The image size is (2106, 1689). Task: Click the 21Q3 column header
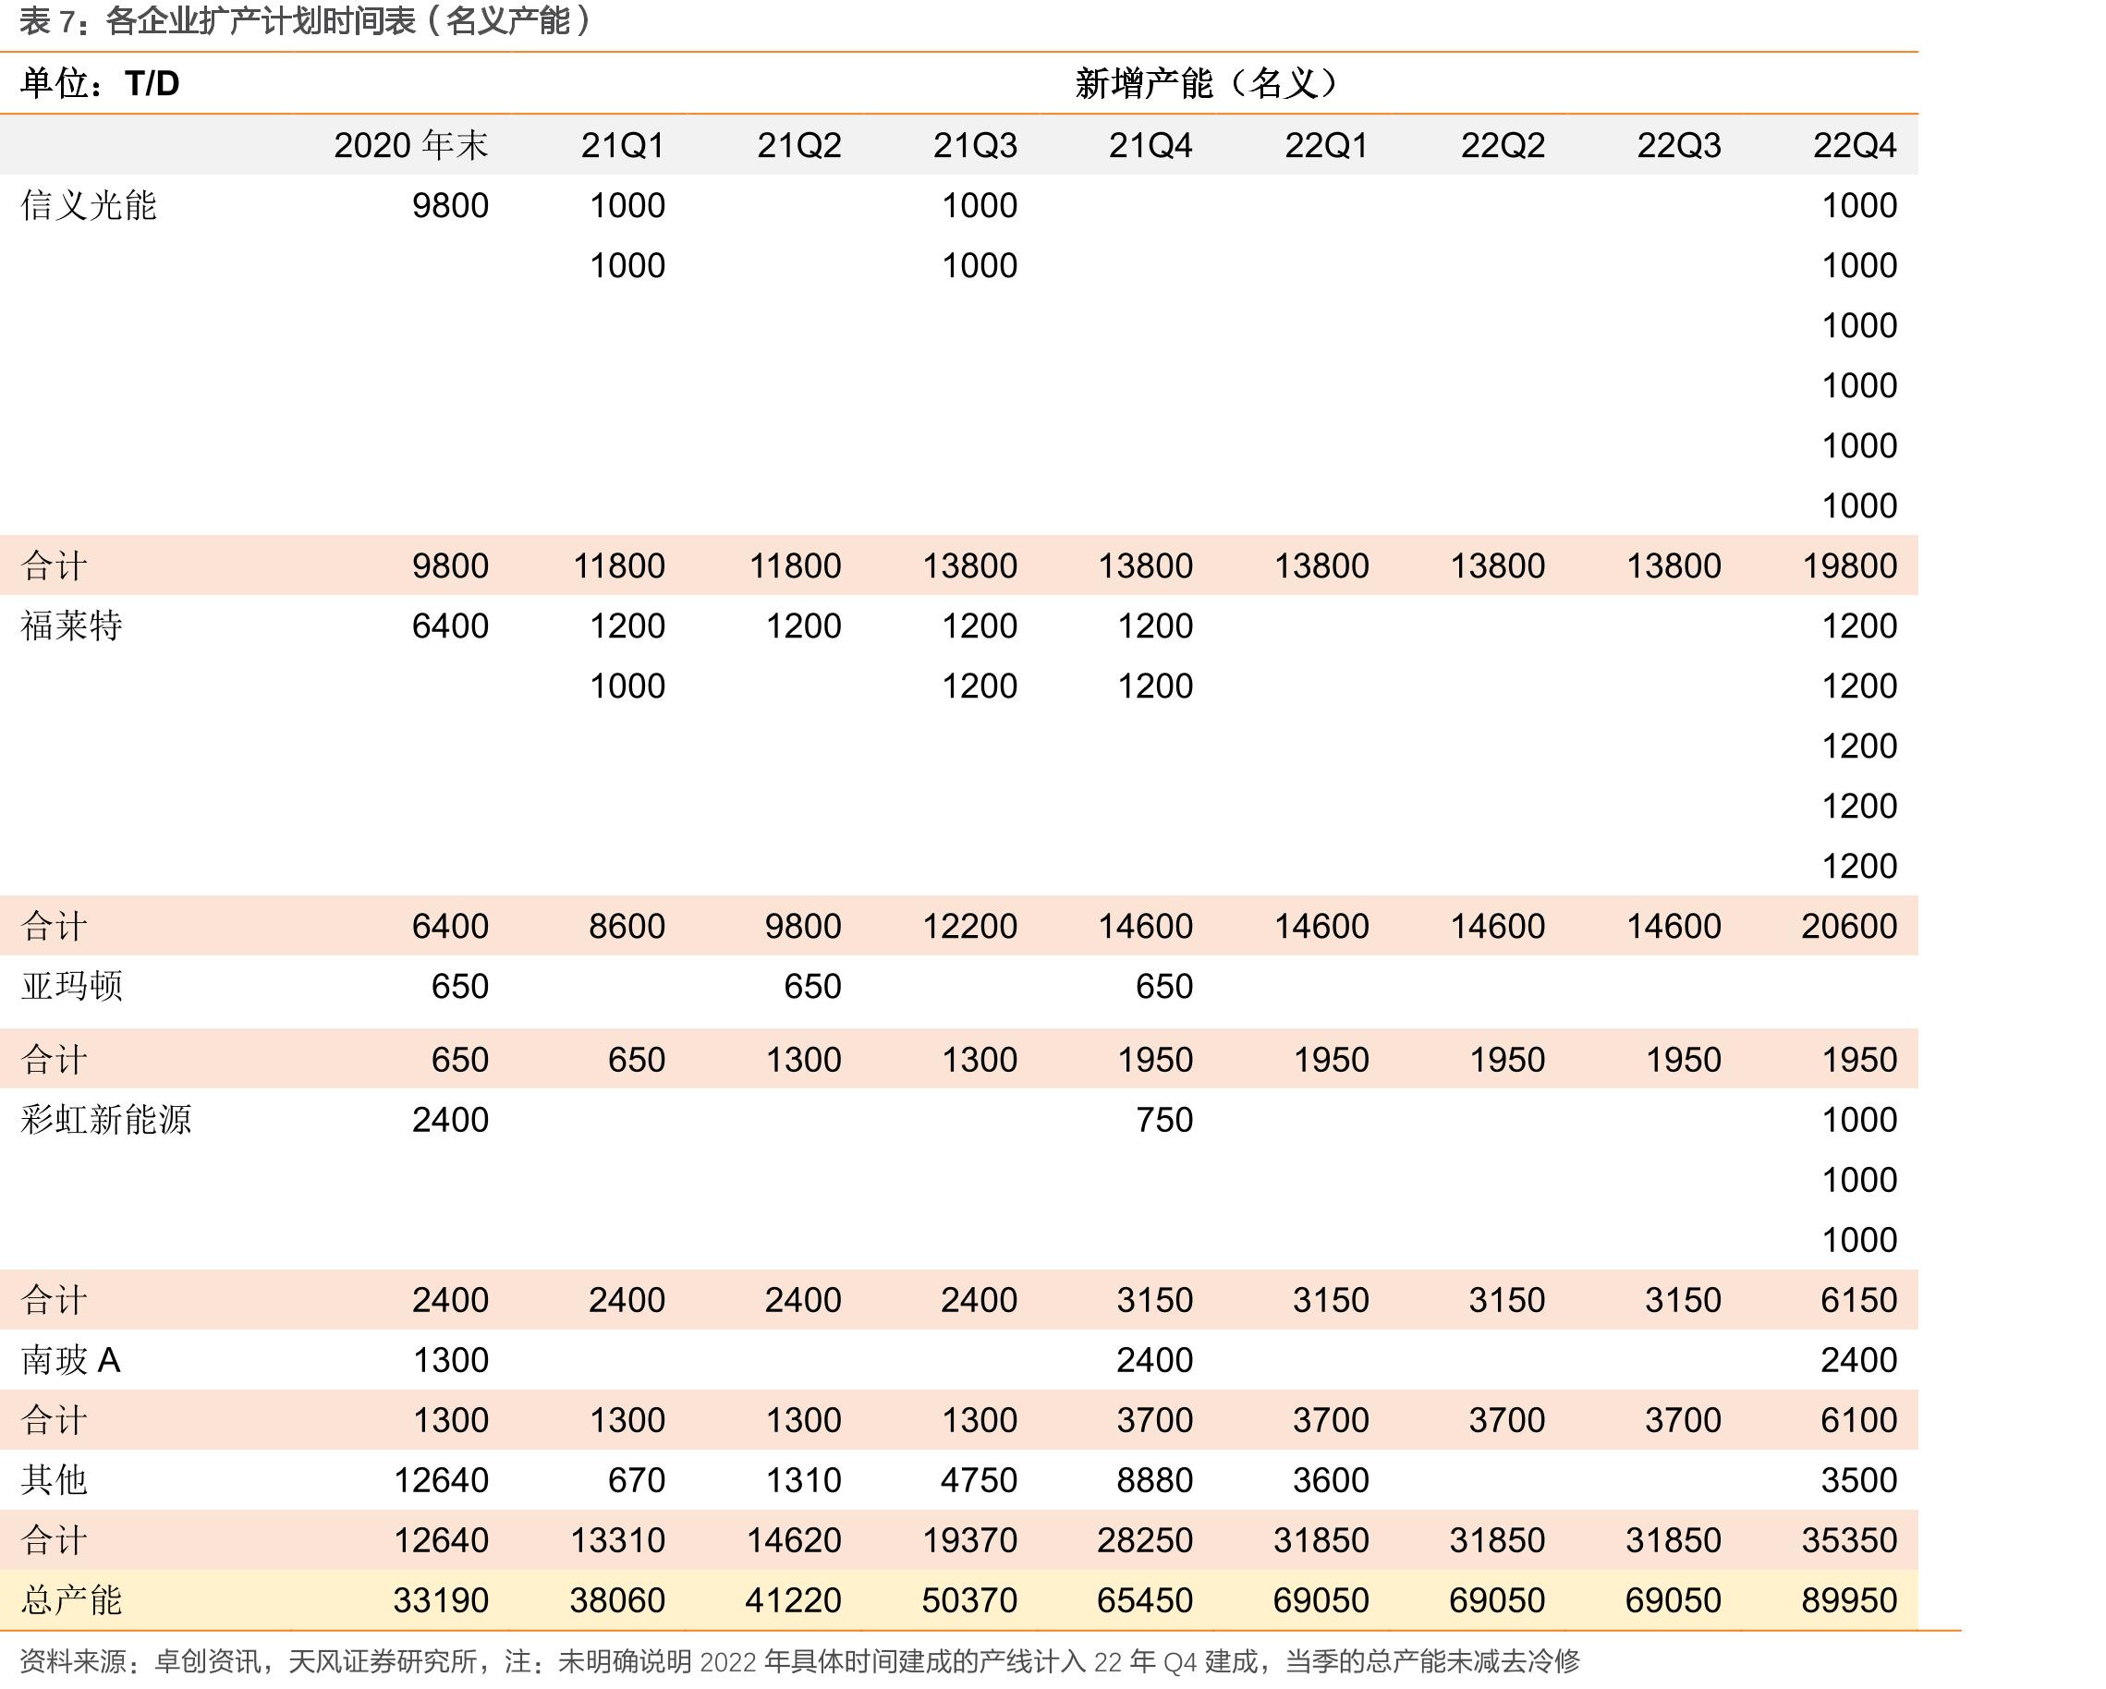tap(974, 146)
